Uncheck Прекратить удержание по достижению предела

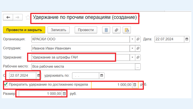pos(6,85)
